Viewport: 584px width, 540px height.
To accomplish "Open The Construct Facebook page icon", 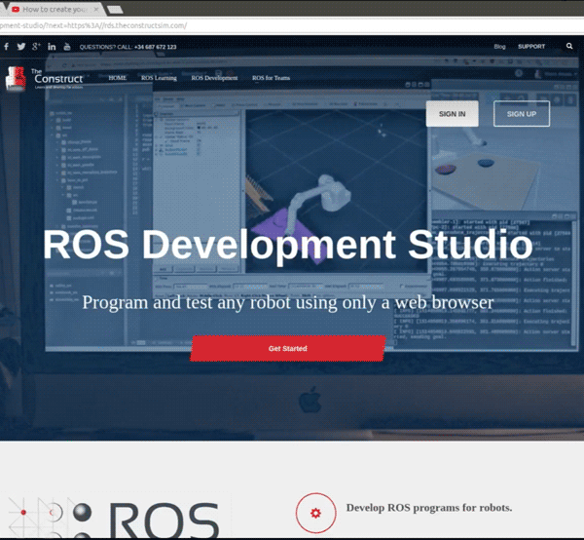I will point(7,46).
